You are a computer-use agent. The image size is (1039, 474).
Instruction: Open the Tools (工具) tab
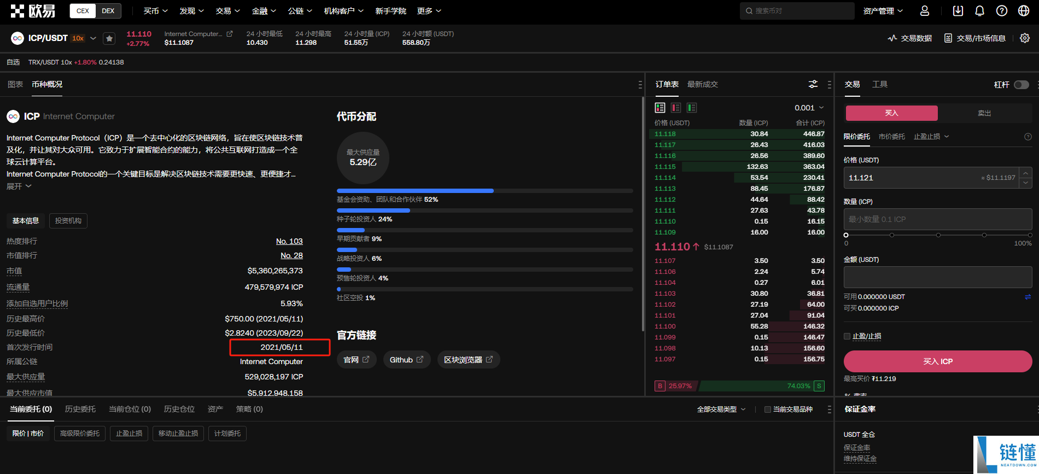tap(880, 85)
